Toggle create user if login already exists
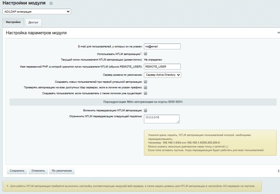280x194 pixels. 146,93
